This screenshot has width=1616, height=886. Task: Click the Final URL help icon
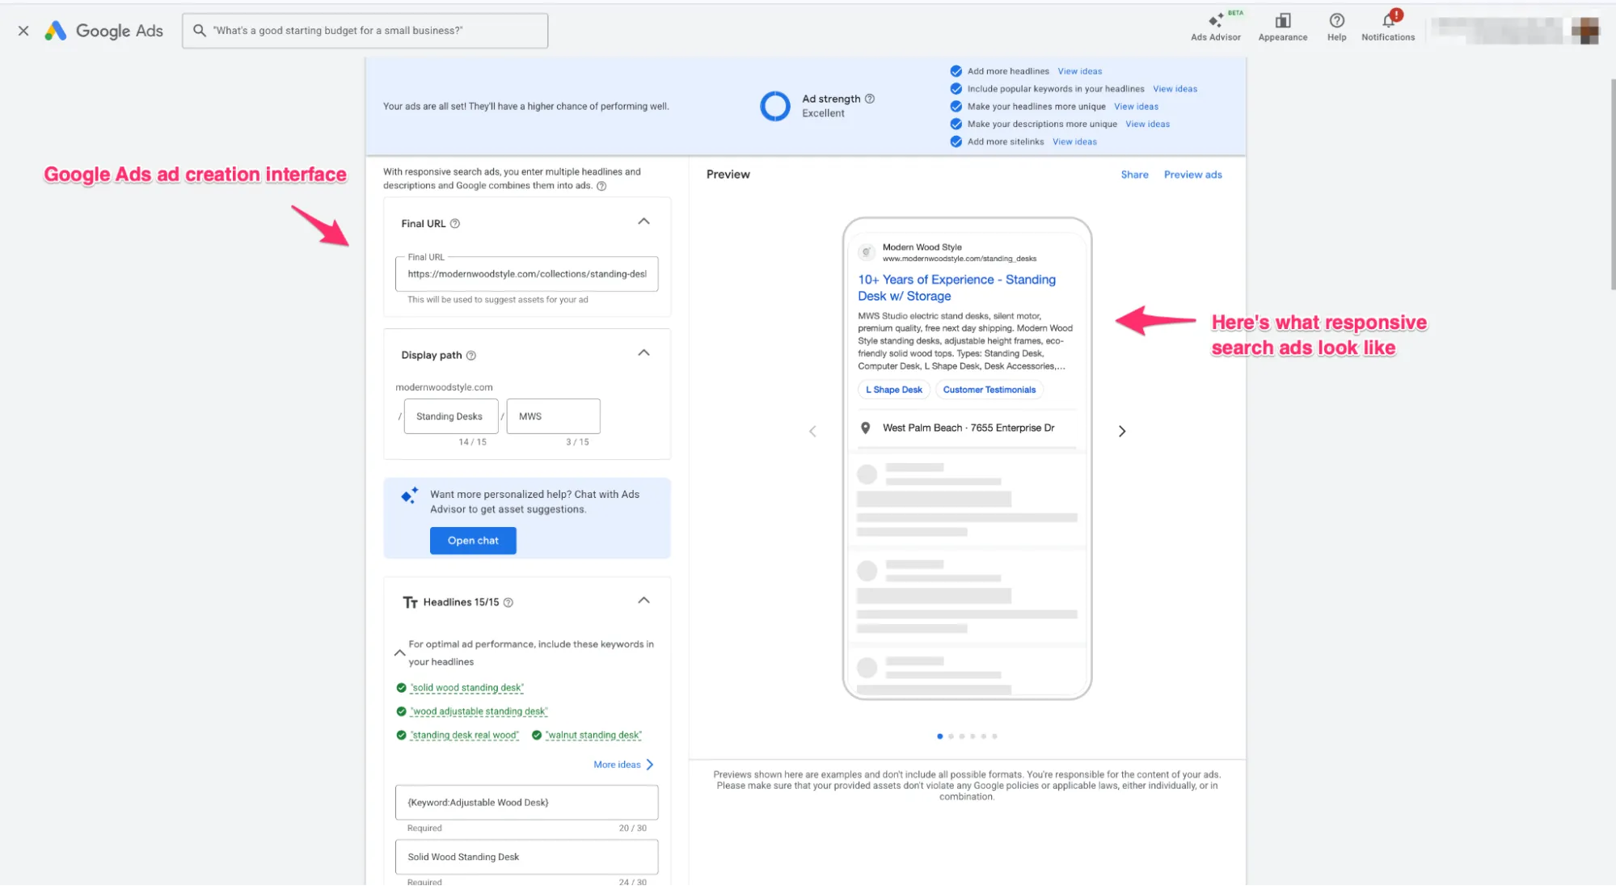455,224
